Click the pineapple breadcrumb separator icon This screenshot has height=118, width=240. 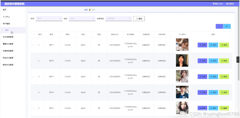point(90,10)
